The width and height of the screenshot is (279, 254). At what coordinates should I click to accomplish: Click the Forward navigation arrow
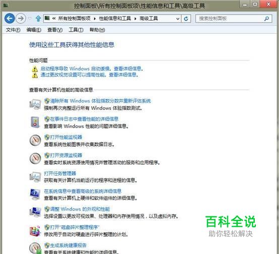tap(21, 18)
